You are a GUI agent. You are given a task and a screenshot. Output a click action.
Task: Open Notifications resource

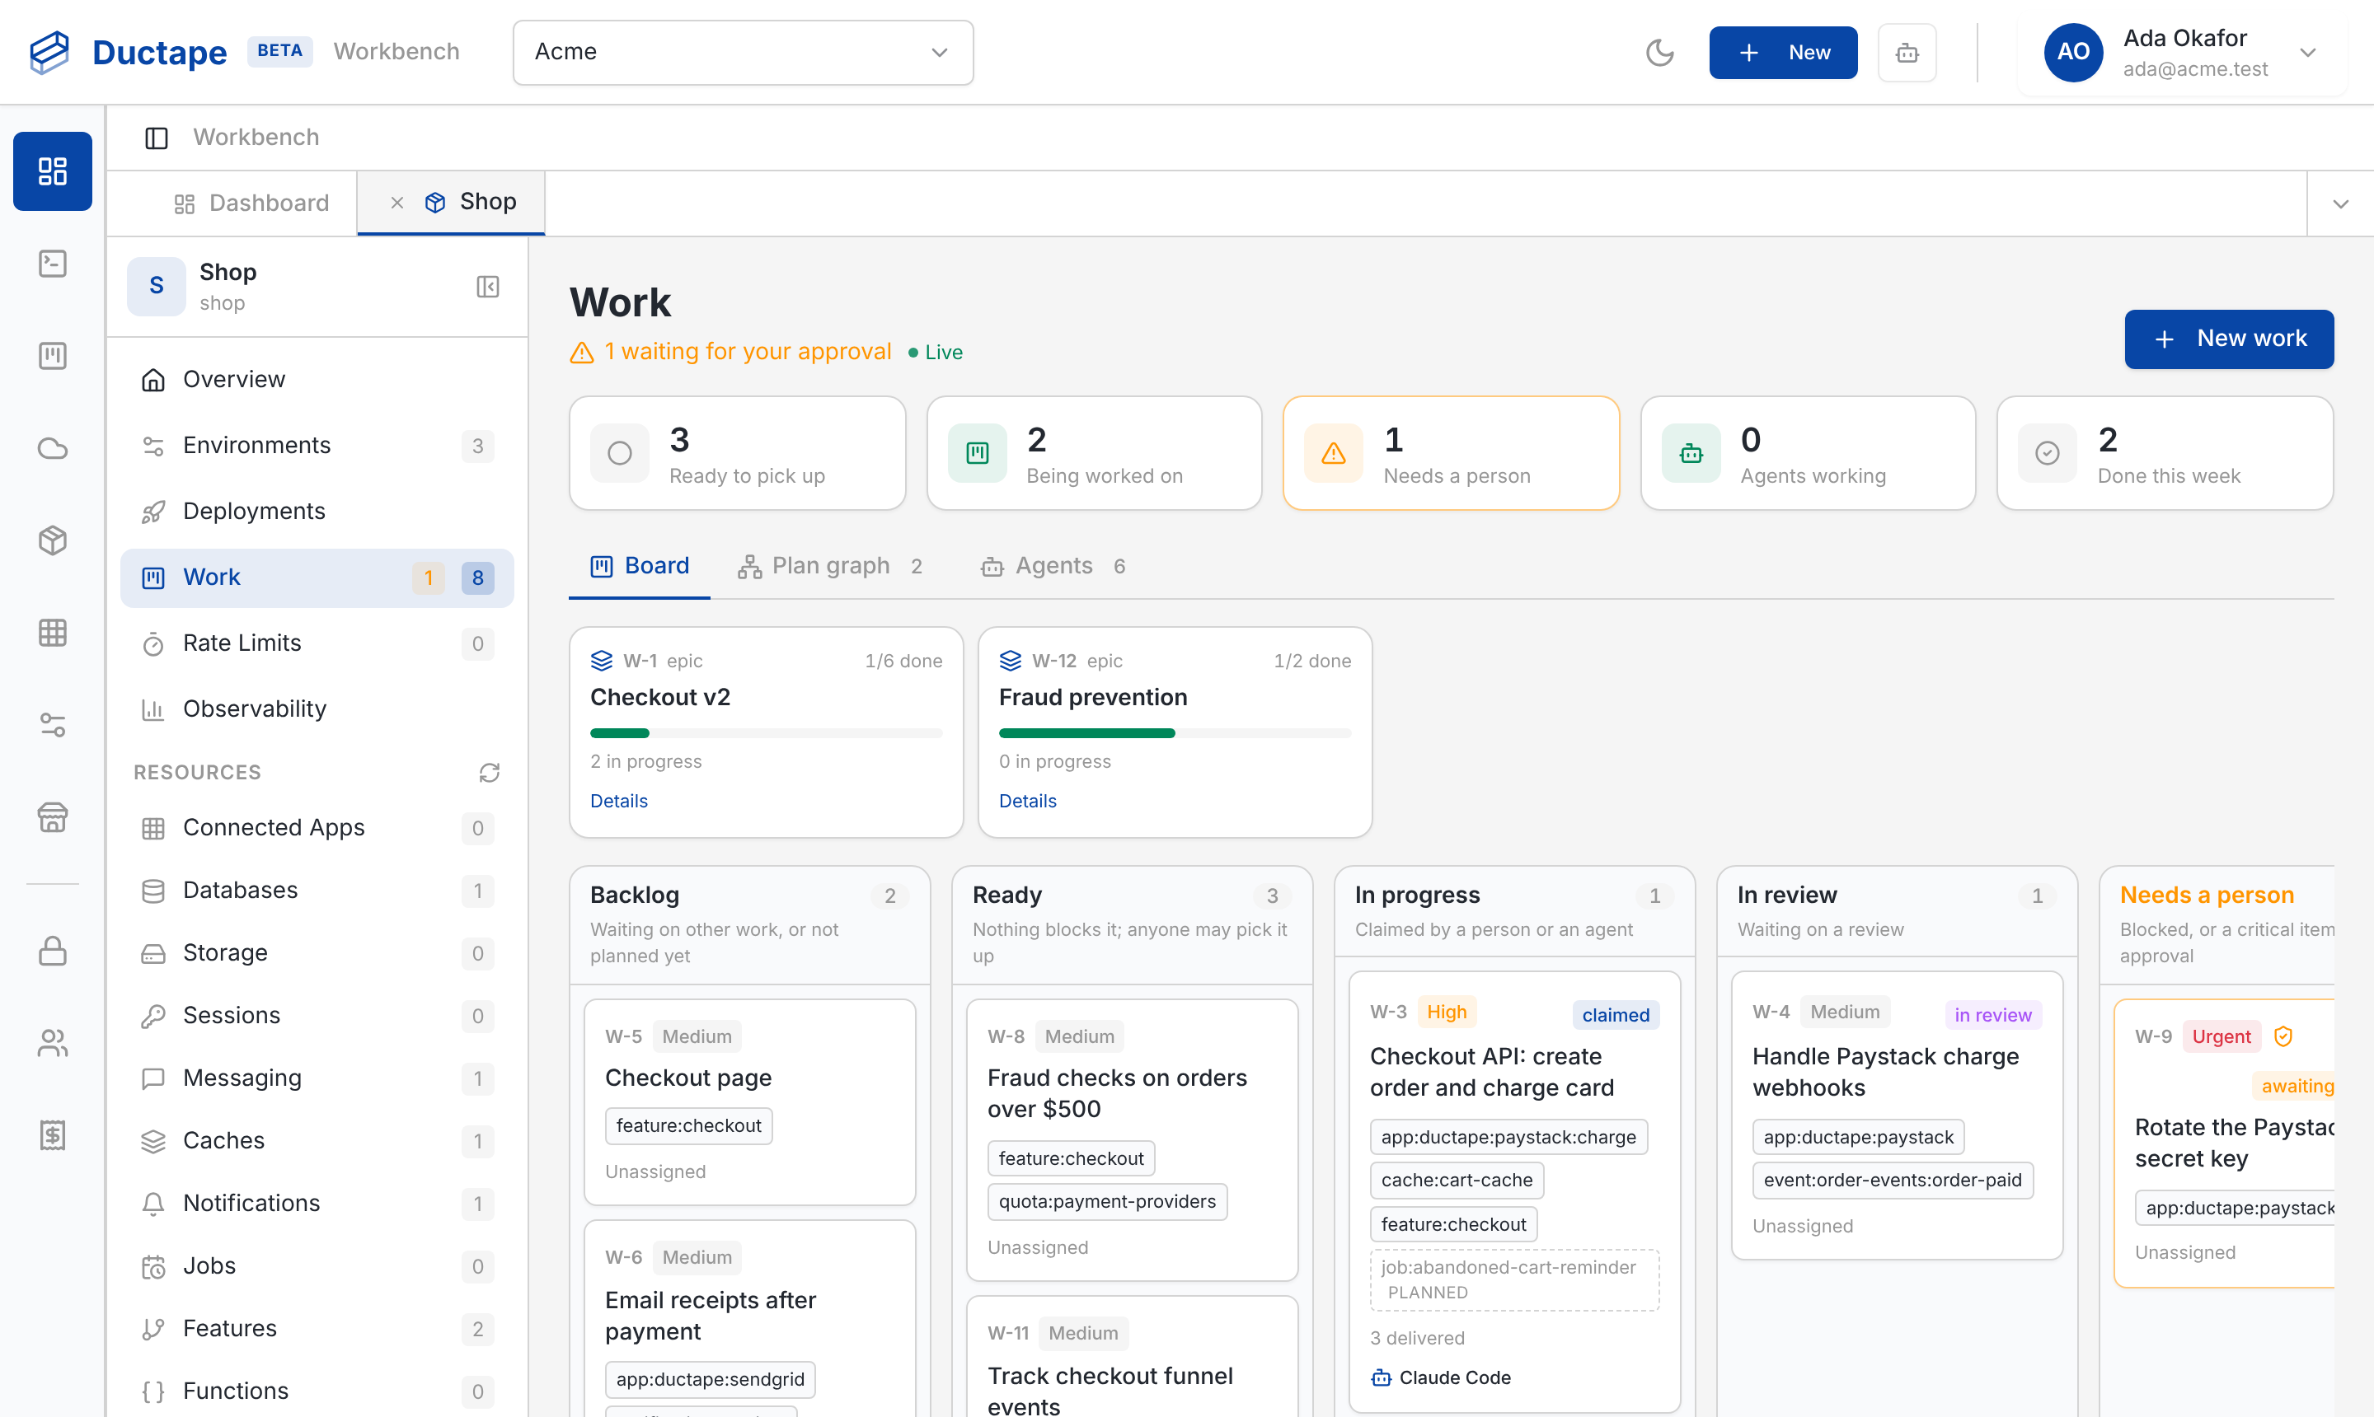[x=317, y=1204]
